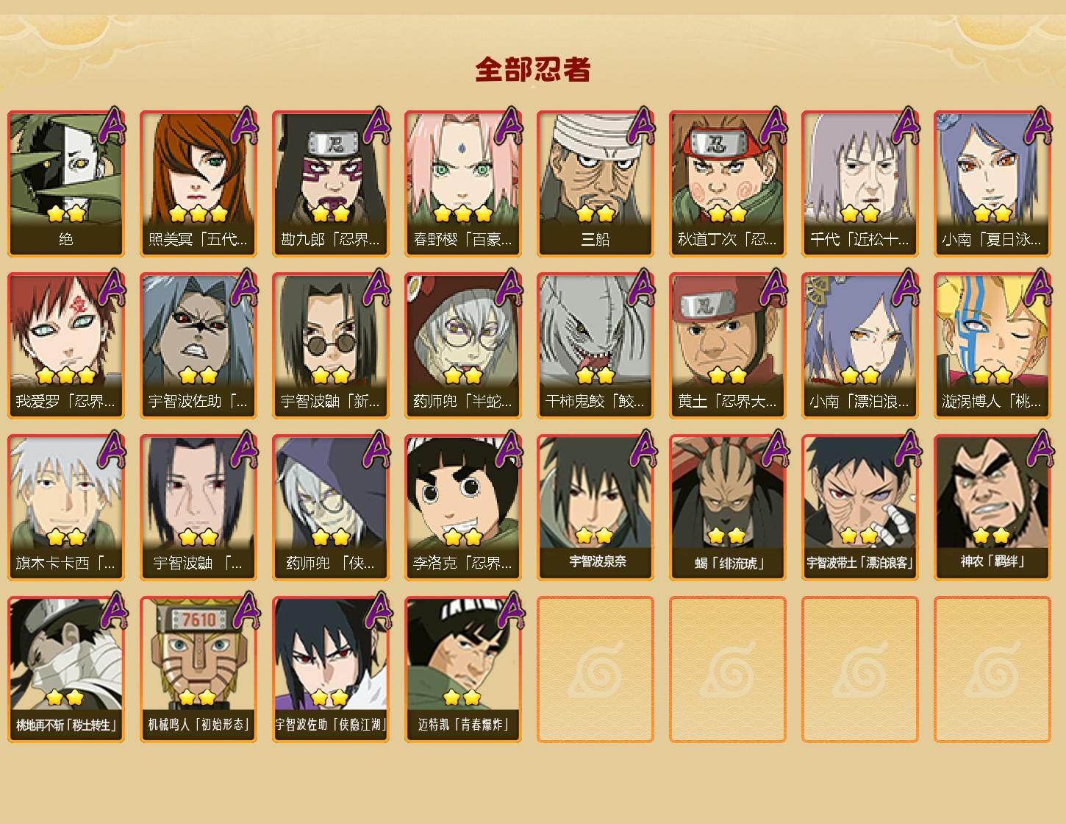Select the 绝 ninja card
Image resolution: width=1066 pixels, height=824 pixels.
[66, 183]
